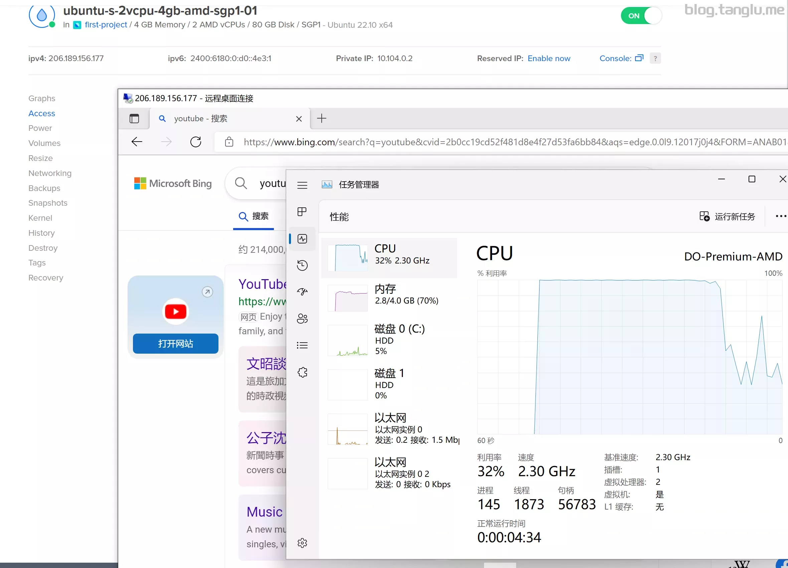Screen dimensions: 788x568
Task: Open Power section in sidebar
Action: pyautogui.click(x=40, y=128)
